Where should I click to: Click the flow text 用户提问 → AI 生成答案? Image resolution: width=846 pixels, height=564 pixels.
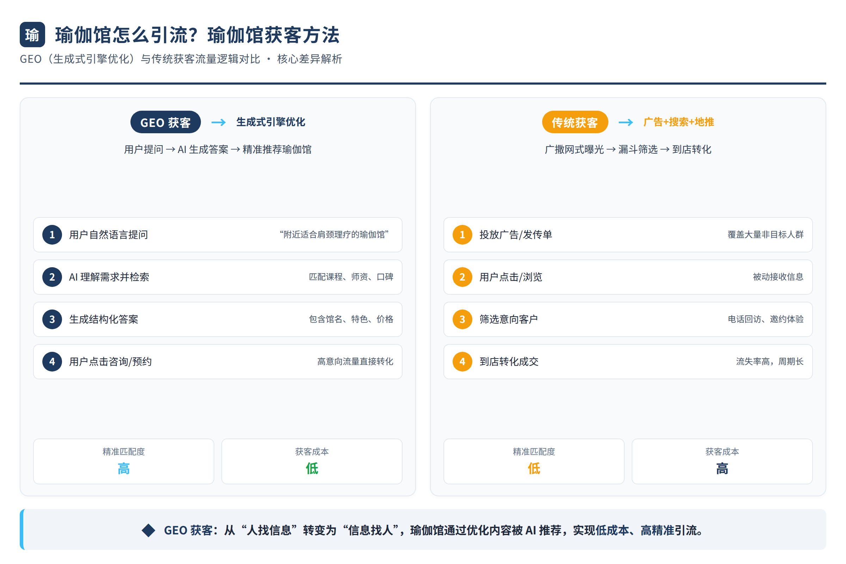pyautogui.click(x=217, y=149)
